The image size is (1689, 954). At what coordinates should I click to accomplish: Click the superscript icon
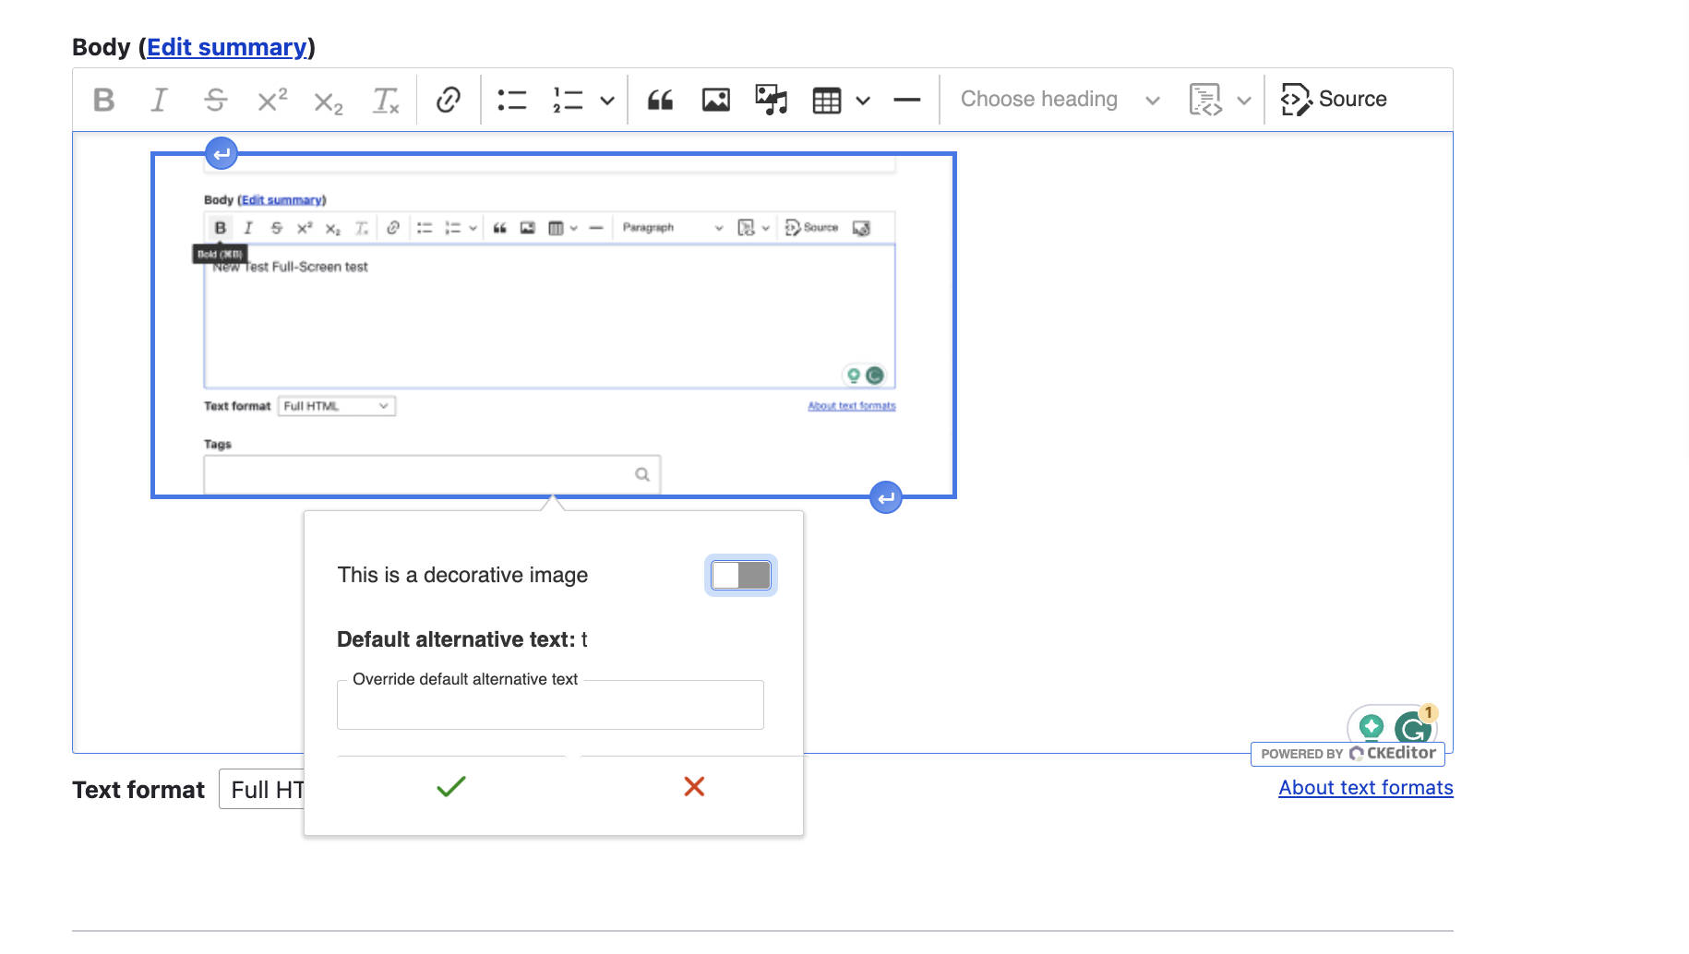(x=272, y=100)
